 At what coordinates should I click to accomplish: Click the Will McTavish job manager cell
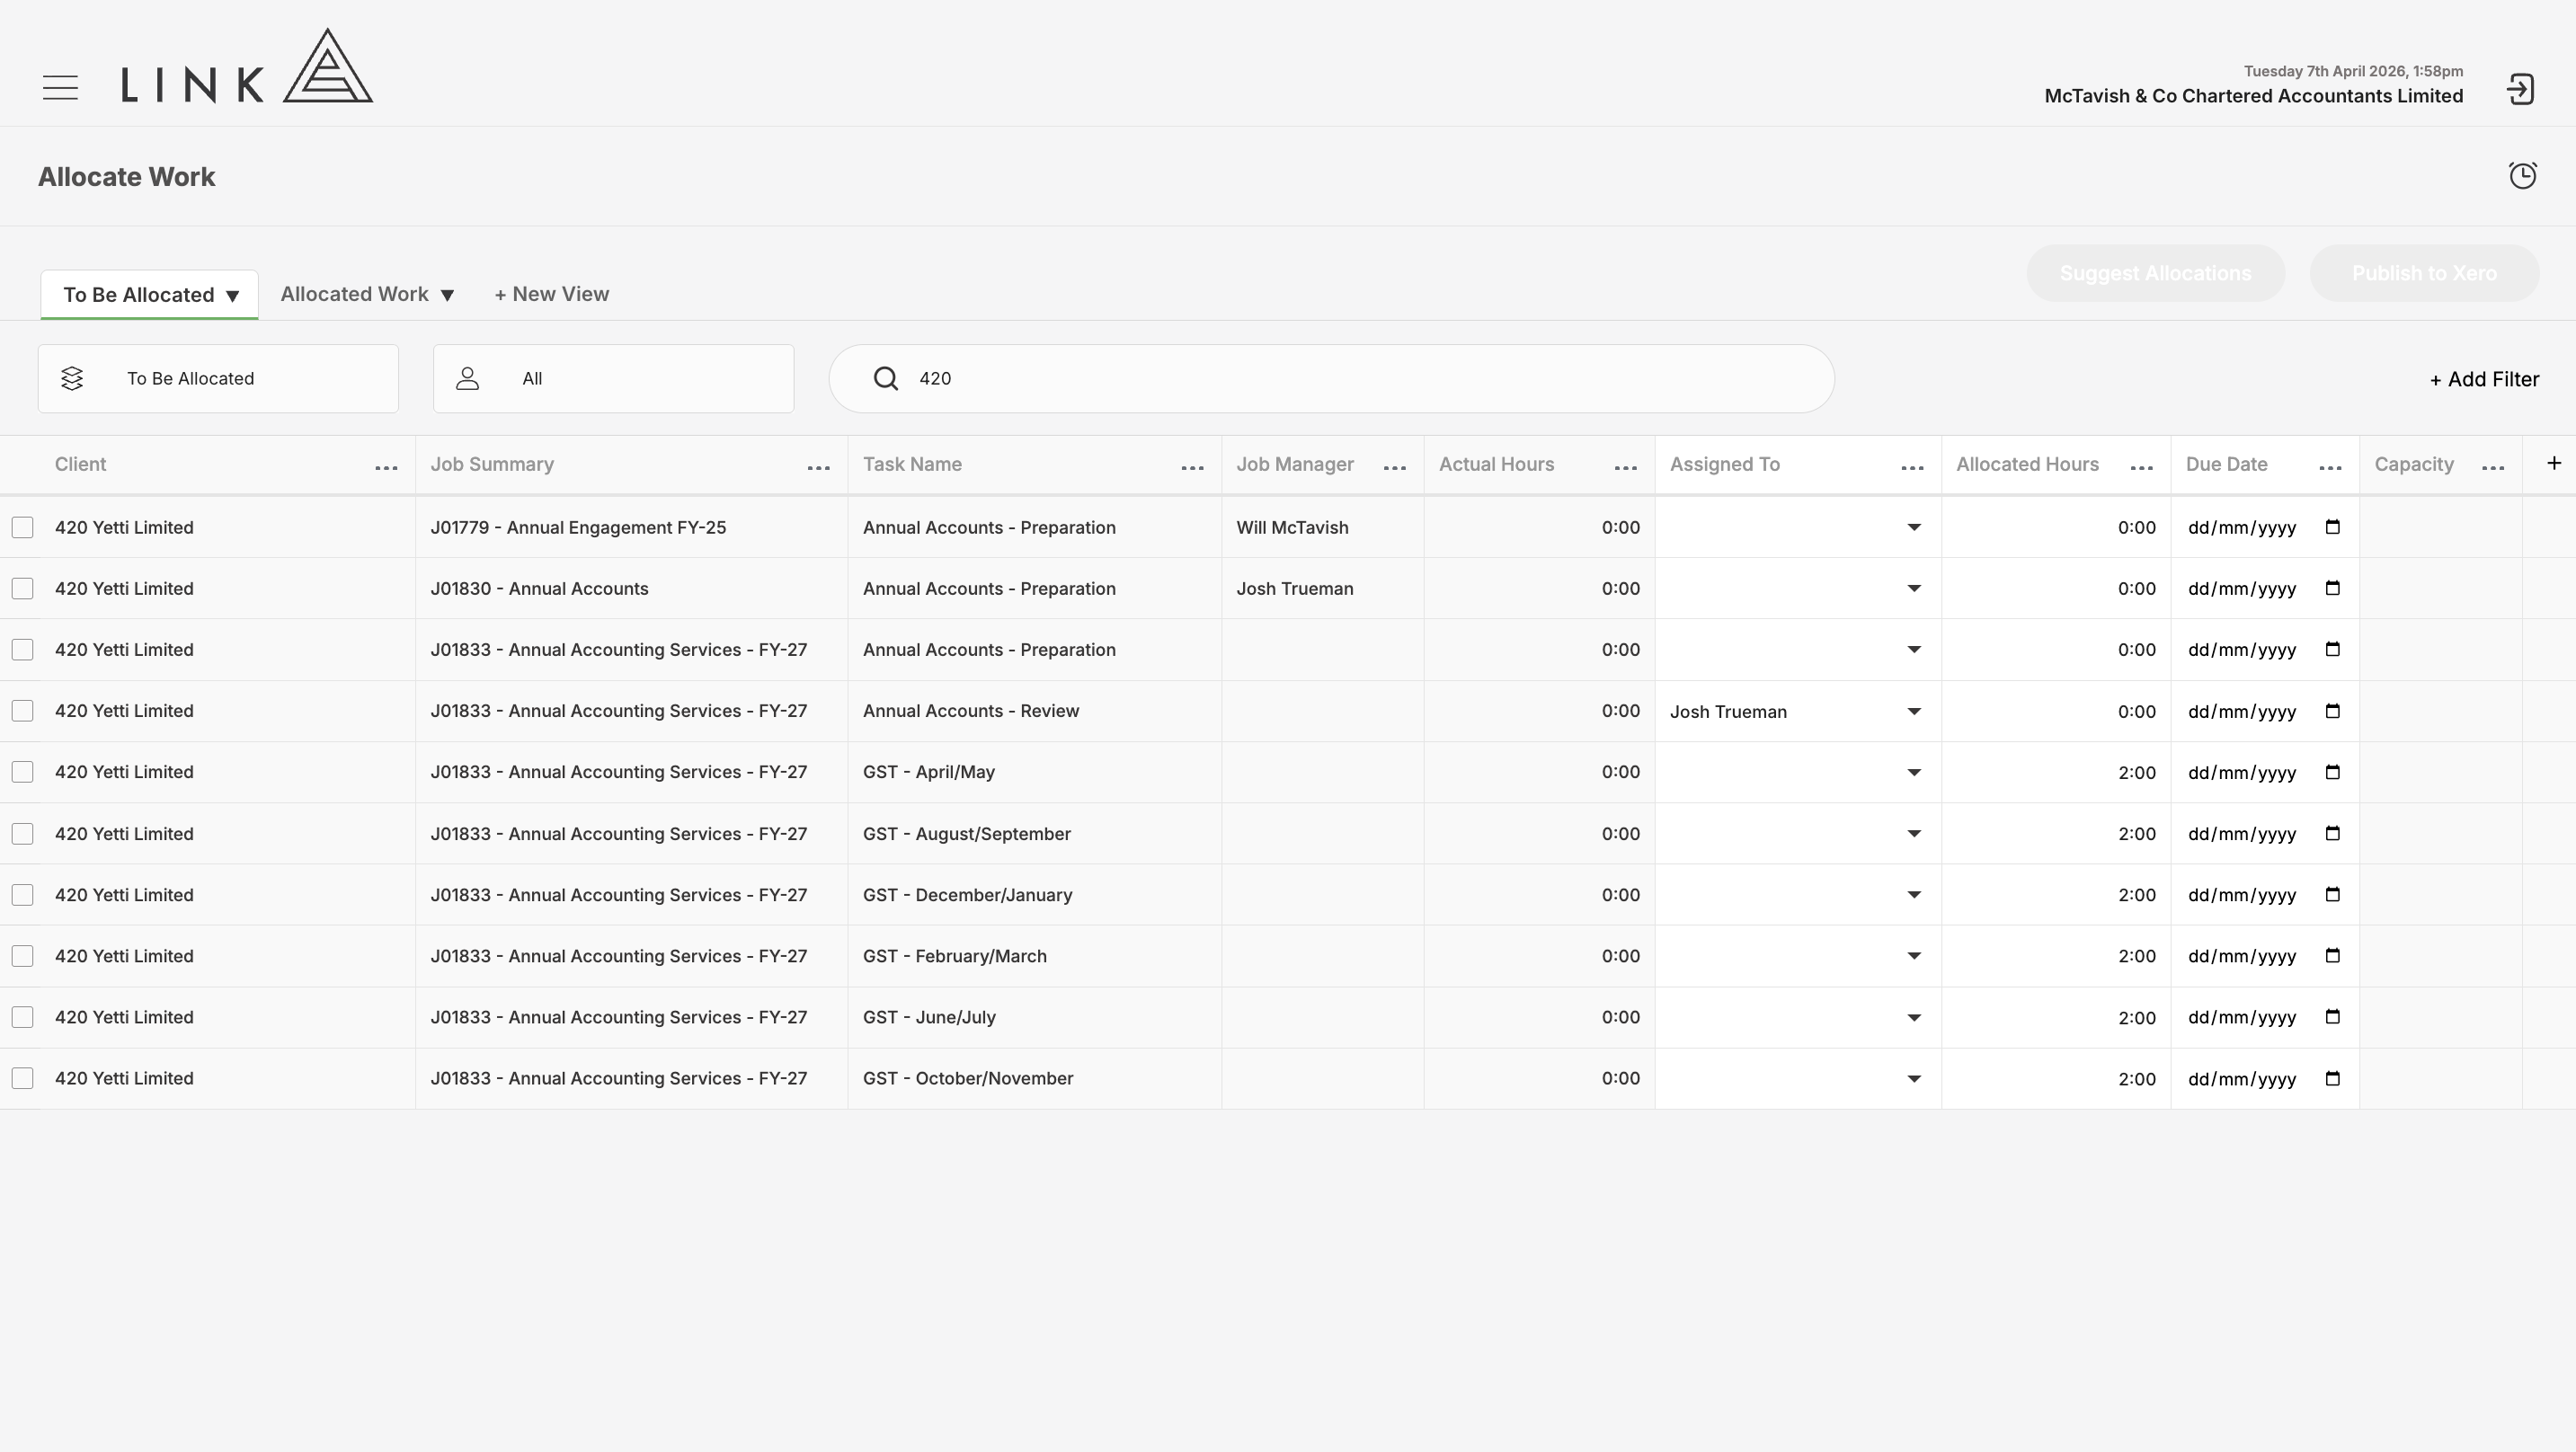click(x=1322, y=527)
